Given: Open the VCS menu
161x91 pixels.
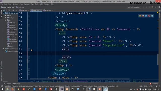Looking at the screenshot, I should (x=41, y=4).
